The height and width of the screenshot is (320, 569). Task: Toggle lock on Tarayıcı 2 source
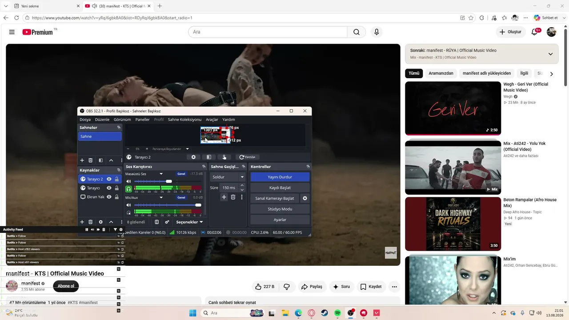click(x=116, y=179)
